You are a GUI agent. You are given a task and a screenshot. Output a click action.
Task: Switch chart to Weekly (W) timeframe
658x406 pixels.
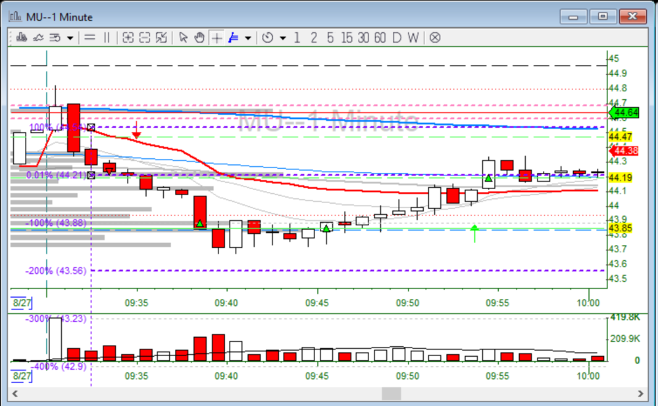click(x=413, y=37)
